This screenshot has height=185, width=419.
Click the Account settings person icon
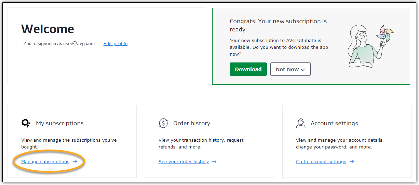tap(301, 123)
